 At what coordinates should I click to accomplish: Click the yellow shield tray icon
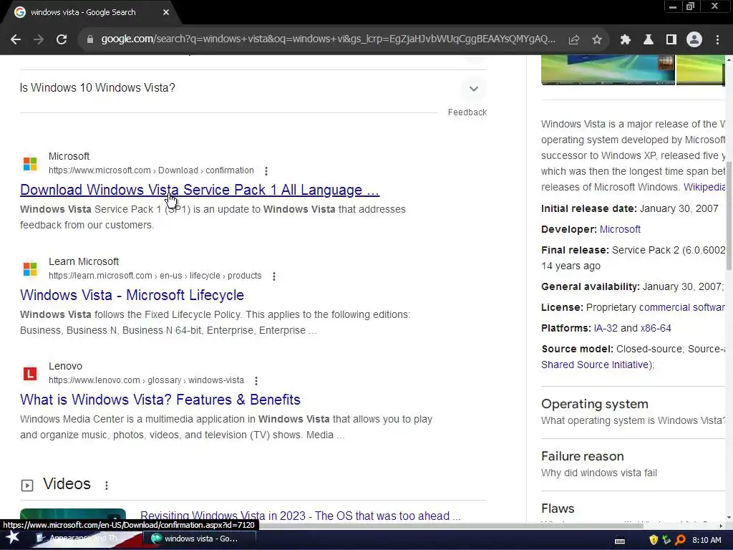pyautogui.click(x=654, y=540)
